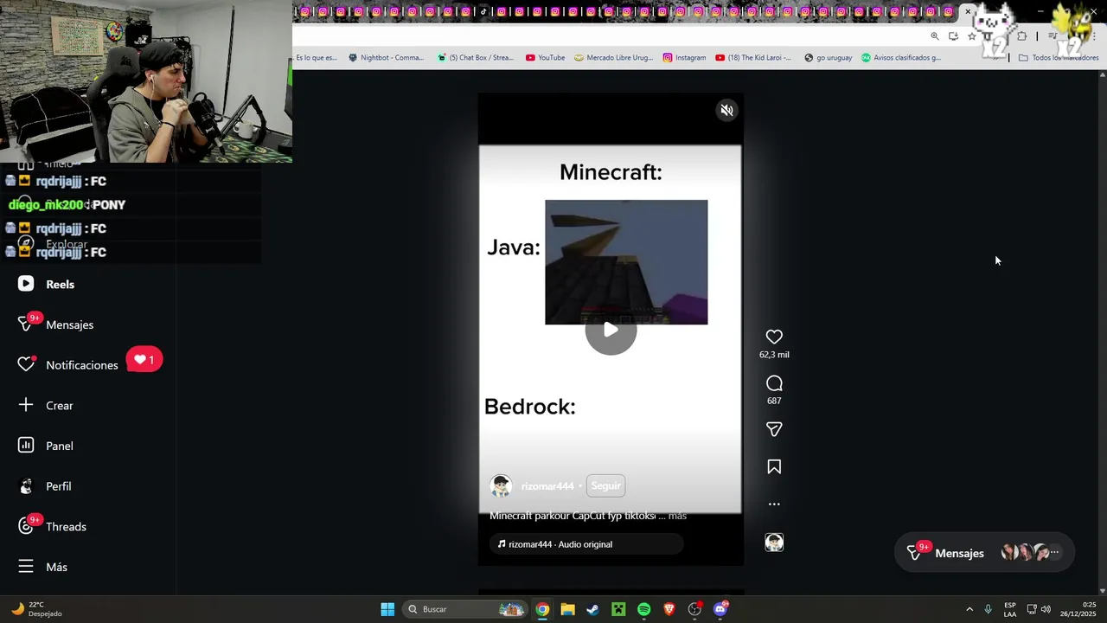This screenshot has width=1107, height=623.
Task: Open Chrome from the taskbar
Action: coord(542,609)
